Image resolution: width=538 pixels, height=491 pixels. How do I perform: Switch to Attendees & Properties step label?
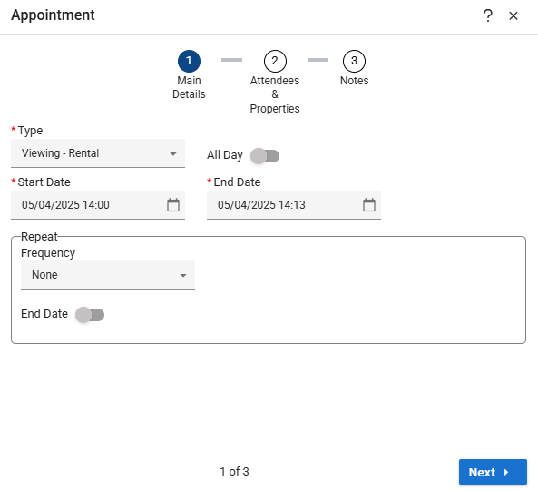pos(275,94)
